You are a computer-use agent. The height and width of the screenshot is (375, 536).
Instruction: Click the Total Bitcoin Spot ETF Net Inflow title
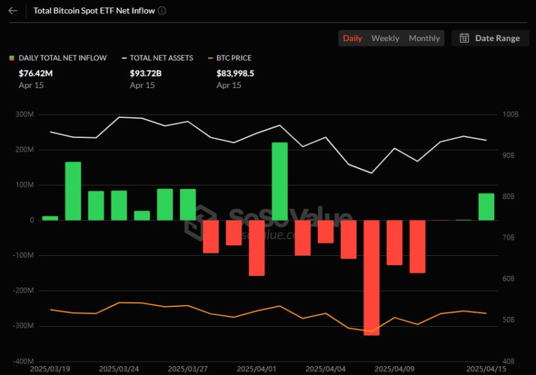[93, 11]
